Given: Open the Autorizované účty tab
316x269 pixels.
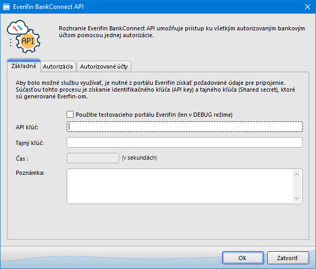Looking at the screenshot, I should click(x=104, y=66).
